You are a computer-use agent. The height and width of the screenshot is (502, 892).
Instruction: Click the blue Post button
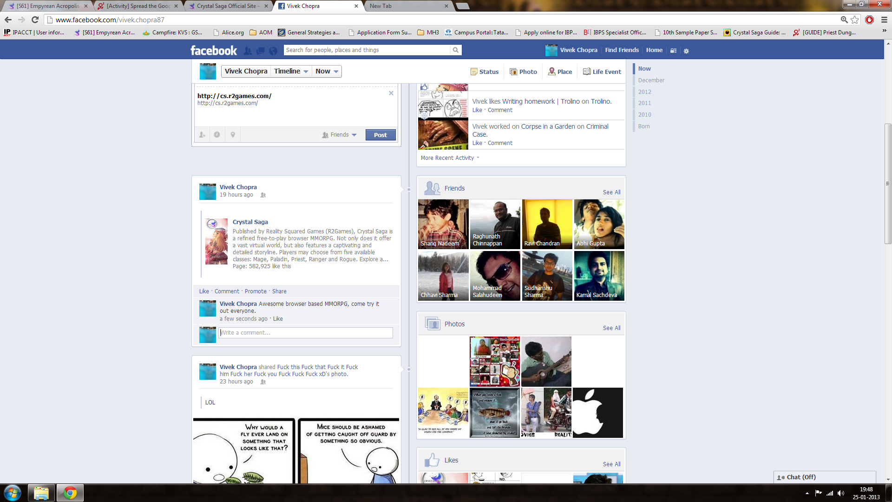(x=380, y=135)
